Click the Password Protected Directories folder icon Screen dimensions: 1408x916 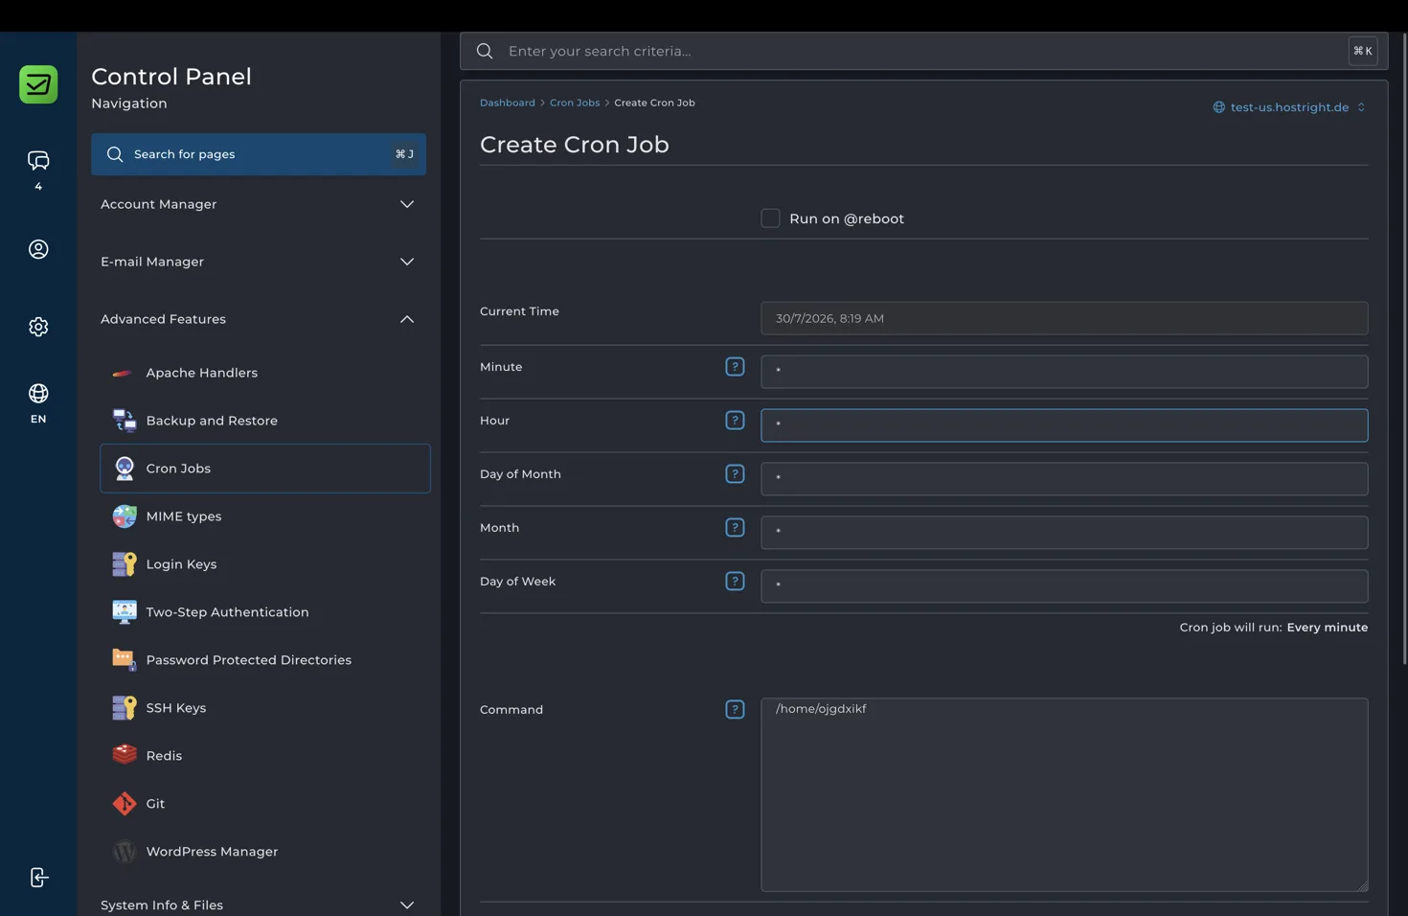[124, 659]
